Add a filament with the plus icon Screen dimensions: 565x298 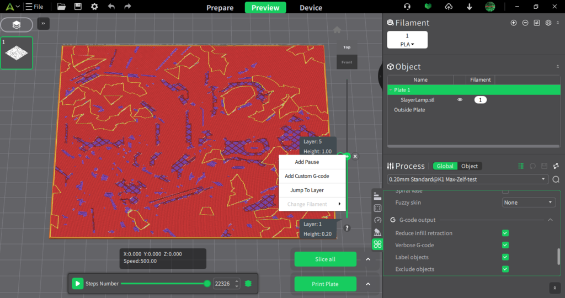(x=514, y=23)
